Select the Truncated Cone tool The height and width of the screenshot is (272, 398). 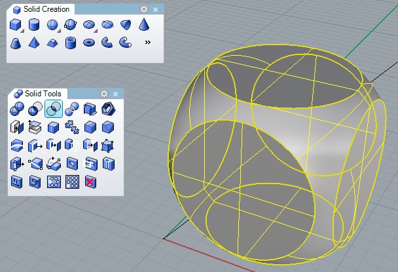[x=16, y=43]
